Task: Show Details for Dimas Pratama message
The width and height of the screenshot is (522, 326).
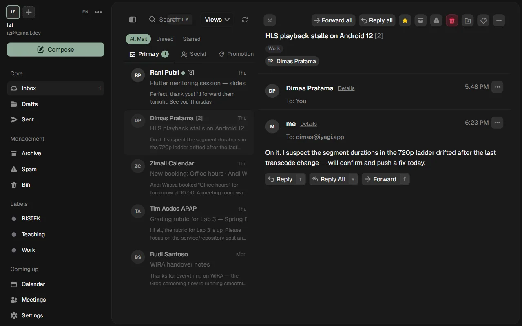Action: click(x=346, y=88)
